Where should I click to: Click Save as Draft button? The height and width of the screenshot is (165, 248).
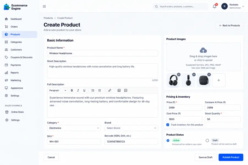pos(206,157)
